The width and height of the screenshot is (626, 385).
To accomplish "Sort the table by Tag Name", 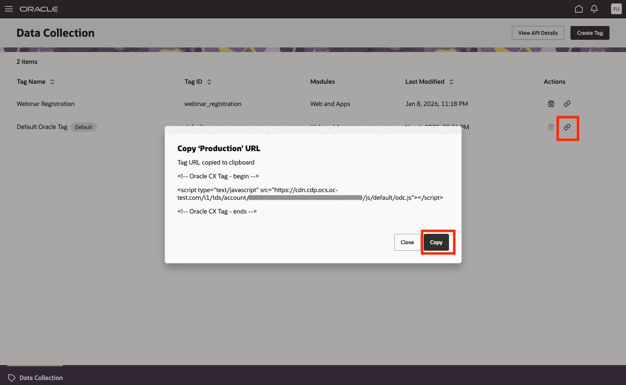I will (52, 82).
